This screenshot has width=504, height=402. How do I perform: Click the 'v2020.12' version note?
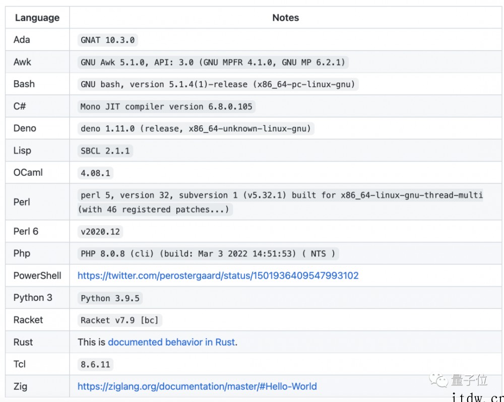[x=100, y=232]
